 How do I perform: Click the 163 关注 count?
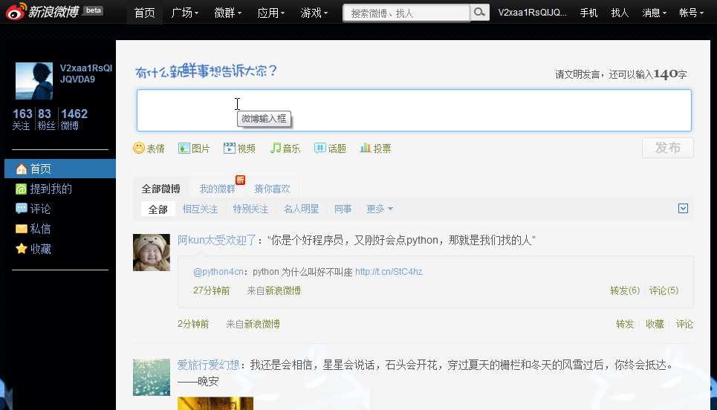point(22,120)
